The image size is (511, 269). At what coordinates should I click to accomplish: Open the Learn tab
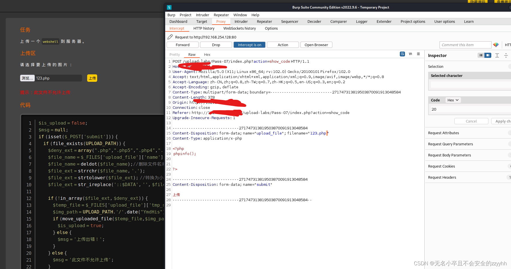click(x=469, y=21)
